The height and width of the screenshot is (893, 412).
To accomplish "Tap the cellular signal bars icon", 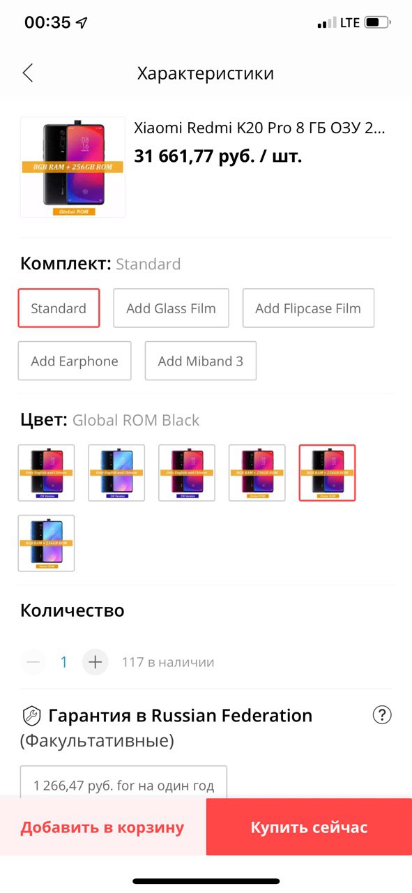I will tap(326, 24).
